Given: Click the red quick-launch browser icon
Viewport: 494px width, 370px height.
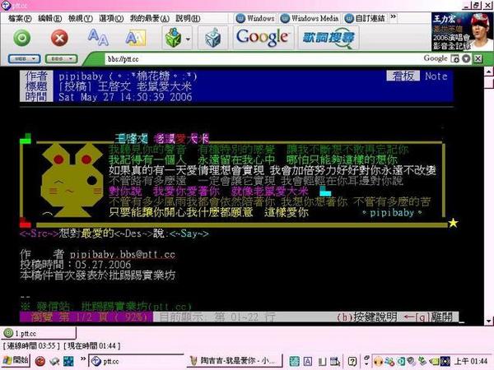Looking at the screenshot, I should pyautogui.click(x=40, y=361).
